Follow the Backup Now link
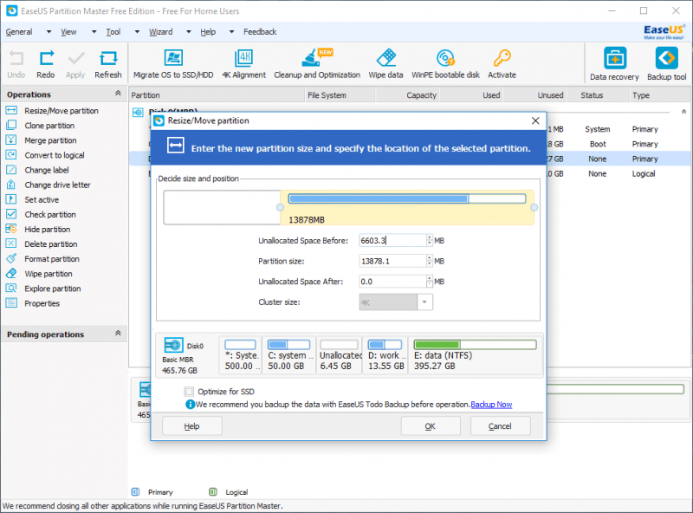 tap(491, 405)
